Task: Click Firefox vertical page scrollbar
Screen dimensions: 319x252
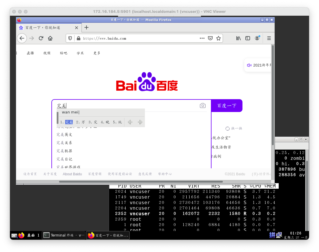Action: tap(273, 95)
